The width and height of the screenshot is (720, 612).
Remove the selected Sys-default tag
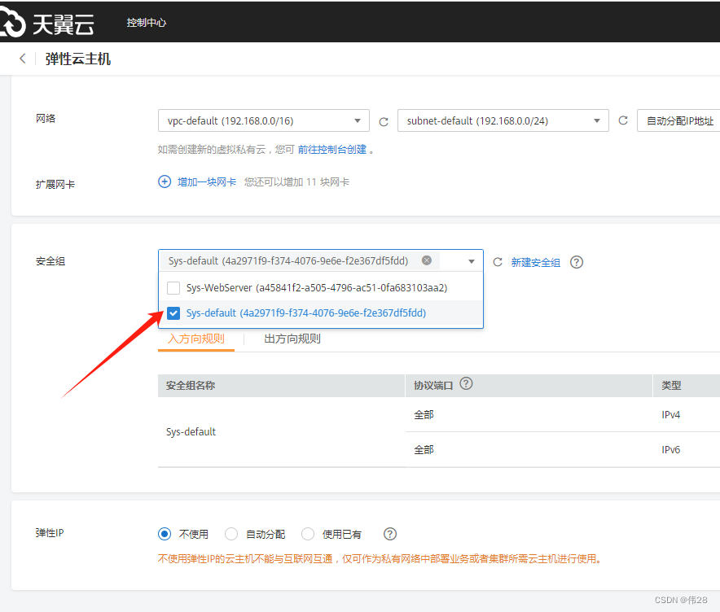427,260
